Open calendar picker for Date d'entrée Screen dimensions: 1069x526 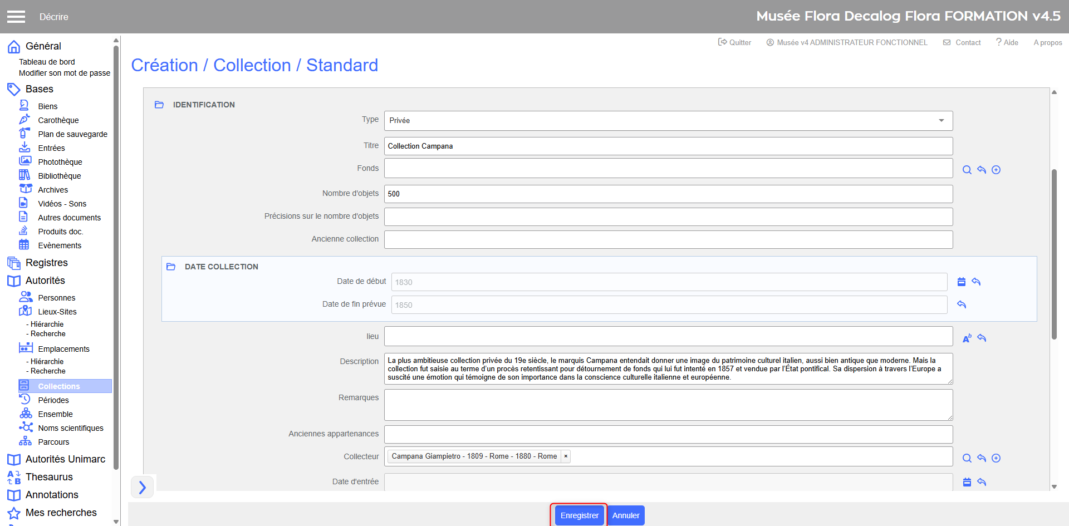(967, 482)
